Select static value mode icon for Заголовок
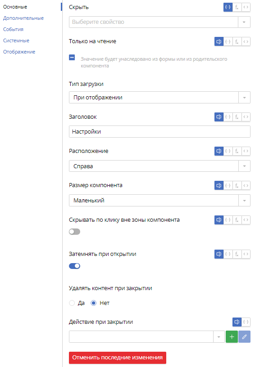Viewport: 255px width, 367px height. 219,117
